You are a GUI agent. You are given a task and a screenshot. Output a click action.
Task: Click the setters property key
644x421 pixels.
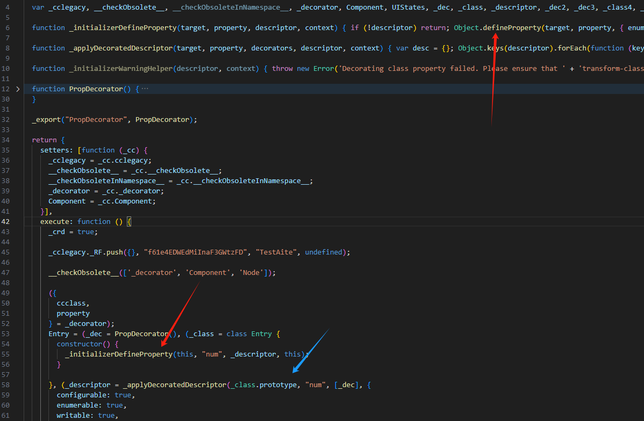(55, 150)
